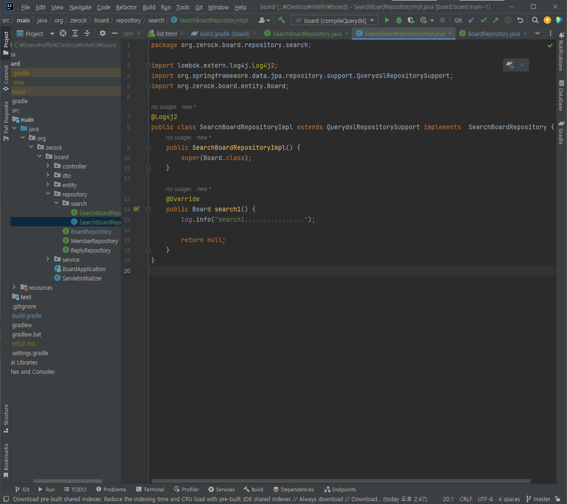Screen dimensions: 567x504
Task: Hide the Project tool window
Action: [x=115, y=33]
